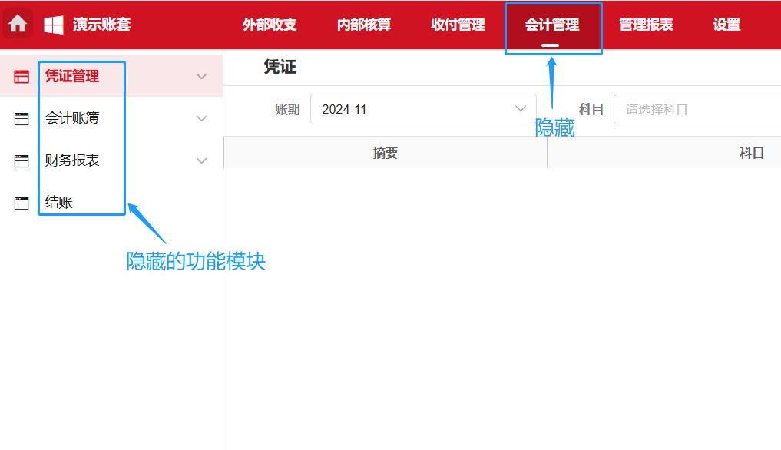Expand the 会计账簿 section

[x=201, y=118]
